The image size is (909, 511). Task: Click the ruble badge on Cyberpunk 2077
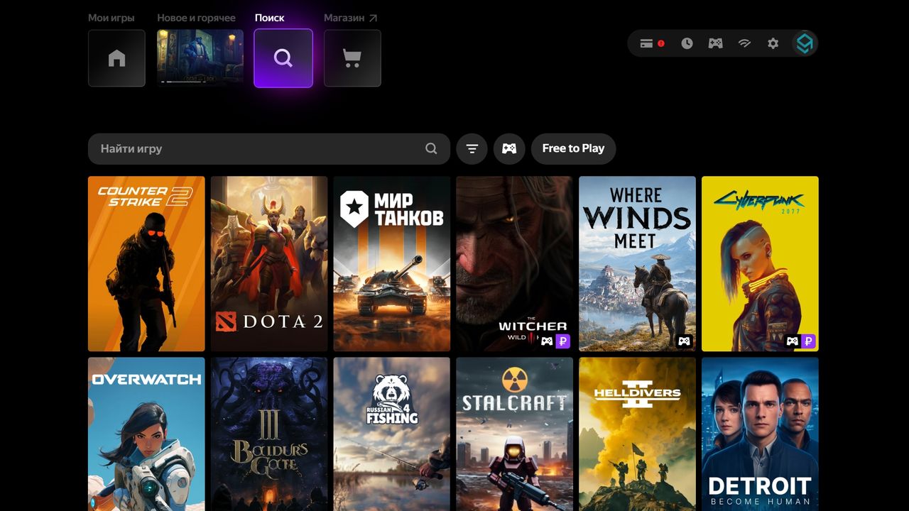pyautogui.click(x=808, y=341)
